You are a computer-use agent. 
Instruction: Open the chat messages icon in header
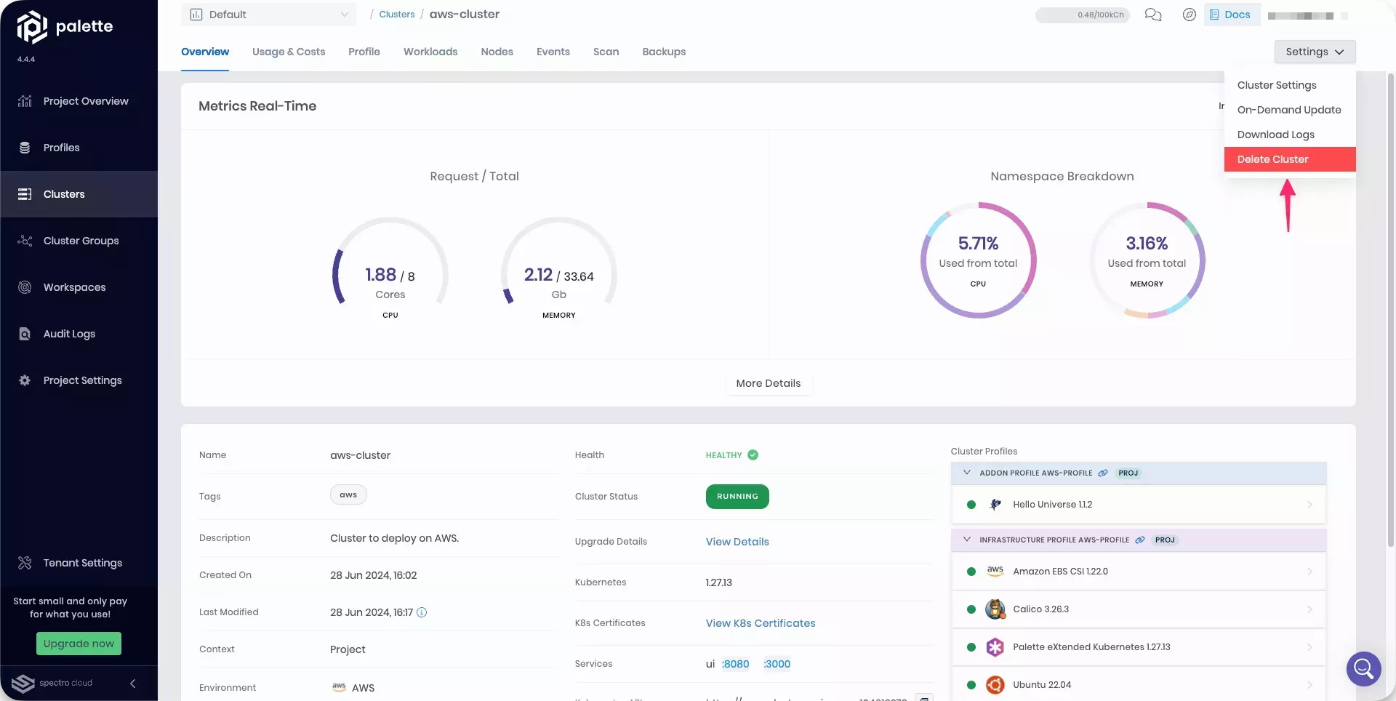coord(1153,15)
